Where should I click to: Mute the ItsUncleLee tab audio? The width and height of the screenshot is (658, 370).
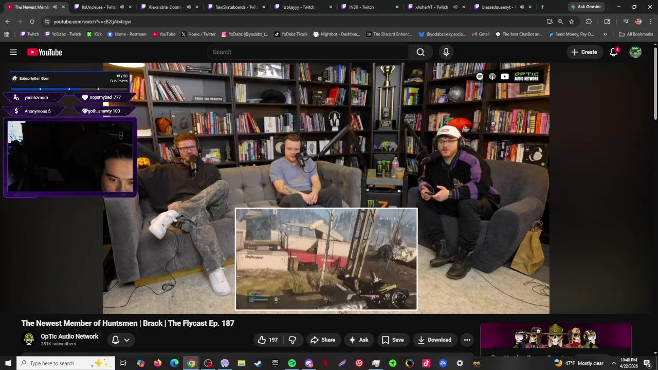pyautogui.click(x=121, y=7)
